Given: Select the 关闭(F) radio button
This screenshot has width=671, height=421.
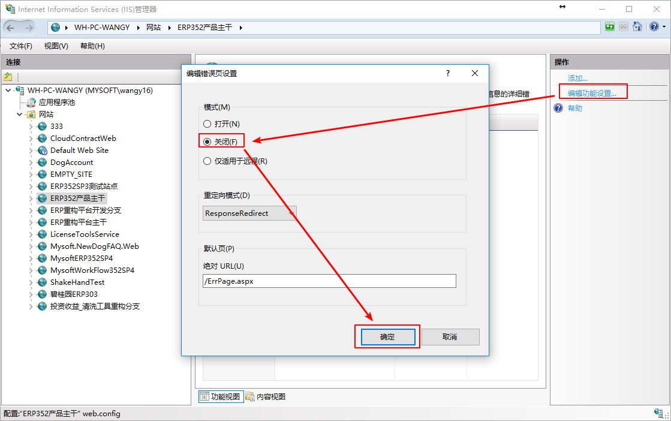Looking at the screenshot, I should [207, 142].
